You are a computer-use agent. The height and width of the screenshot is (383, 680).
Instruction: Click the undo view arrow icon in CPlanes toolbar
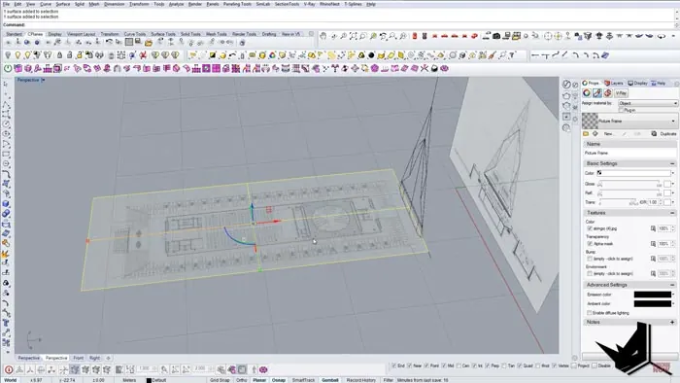coord(109,42)
